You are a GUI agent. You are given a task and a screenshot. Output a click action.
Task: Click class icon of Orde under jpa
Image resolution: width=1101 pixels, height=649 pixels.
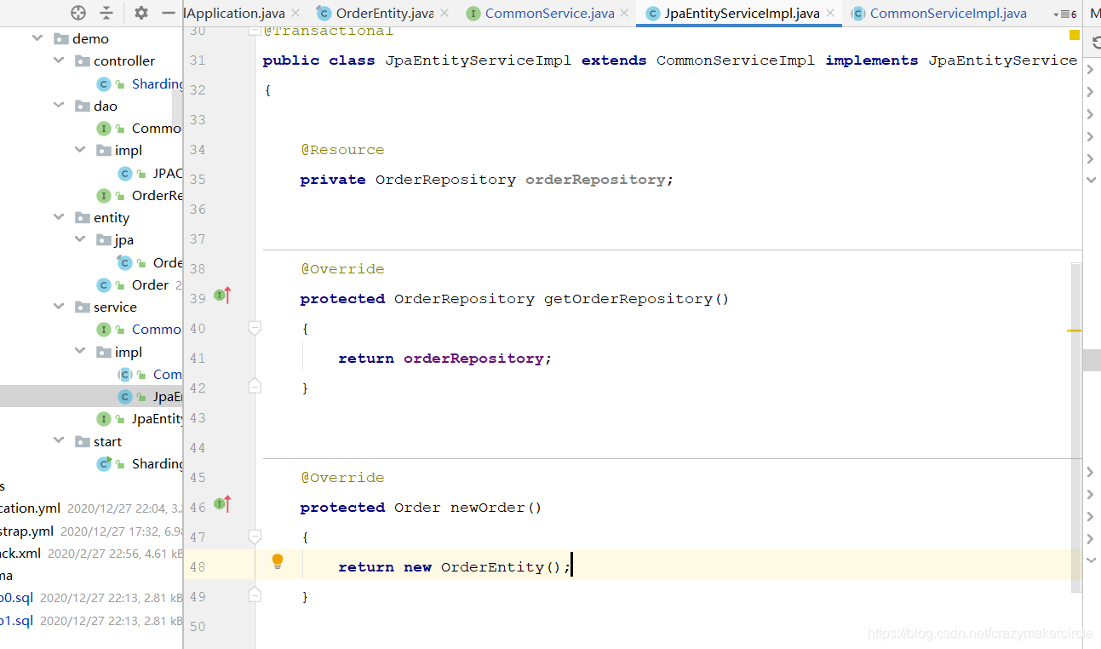(125, 262)
